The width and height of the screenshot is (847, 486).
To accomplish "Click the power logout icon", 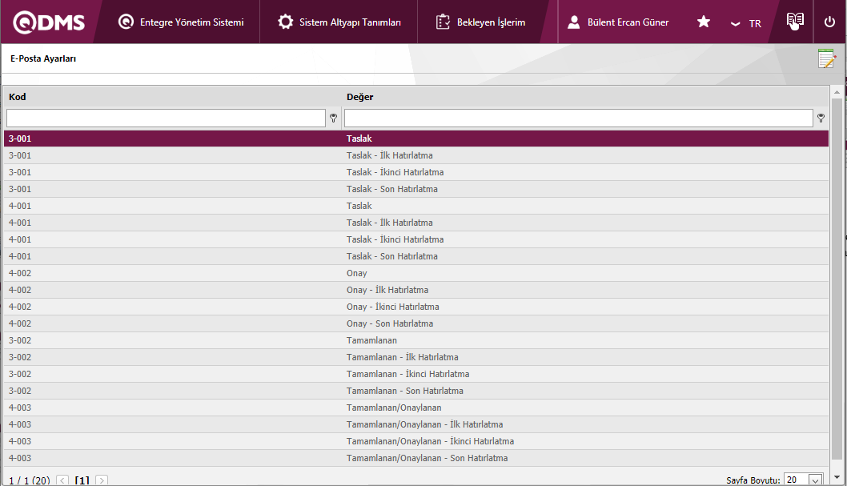I will (x=829, y=22).
